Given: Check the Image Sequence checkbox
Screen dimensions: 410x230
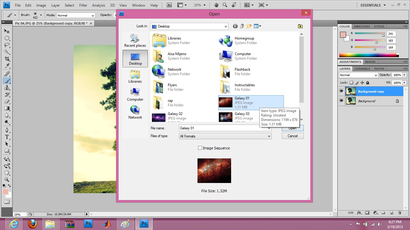Looking at the screenshot, I should [x=200, y=148].
